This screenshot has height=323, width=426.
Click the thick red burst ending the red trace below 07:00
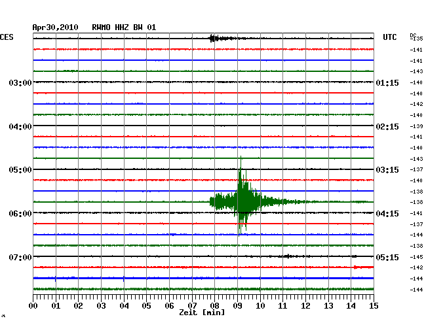(364, 267)
